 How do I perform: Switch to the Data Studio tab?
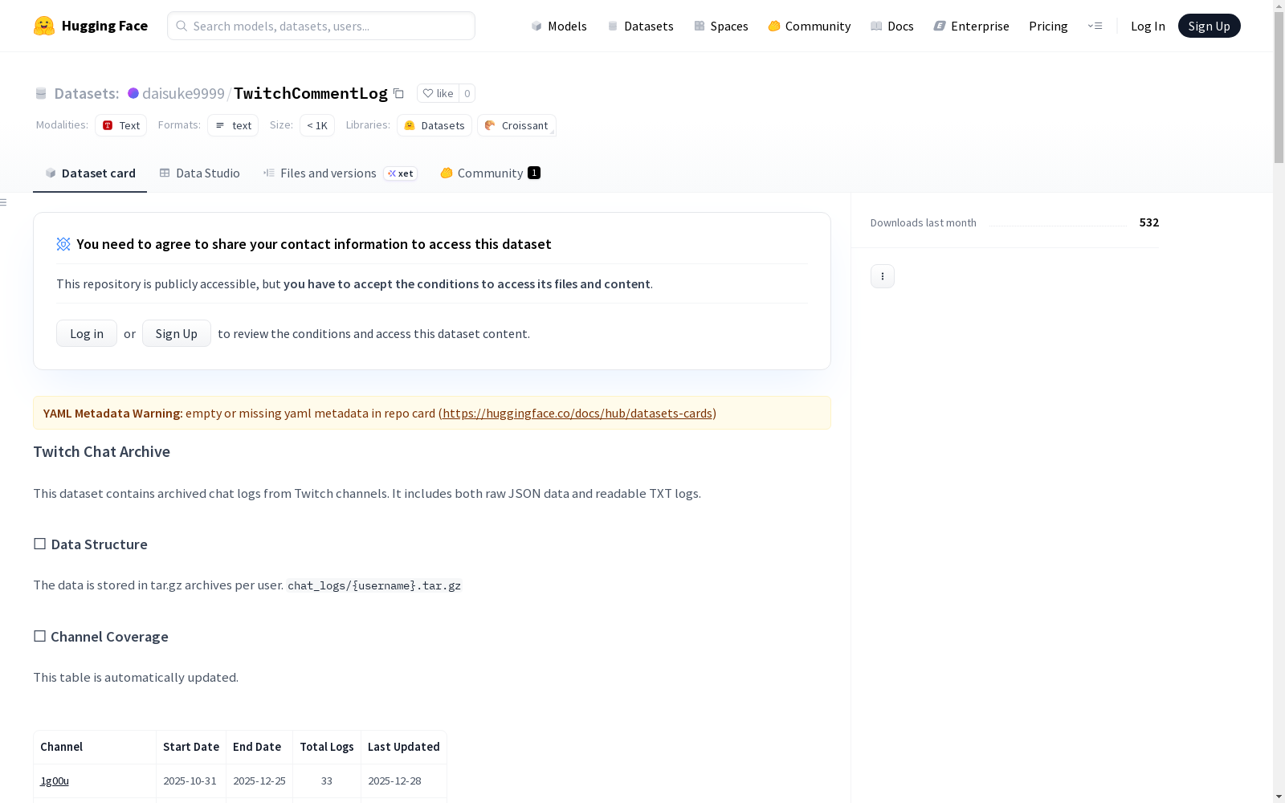click(199, 173)
